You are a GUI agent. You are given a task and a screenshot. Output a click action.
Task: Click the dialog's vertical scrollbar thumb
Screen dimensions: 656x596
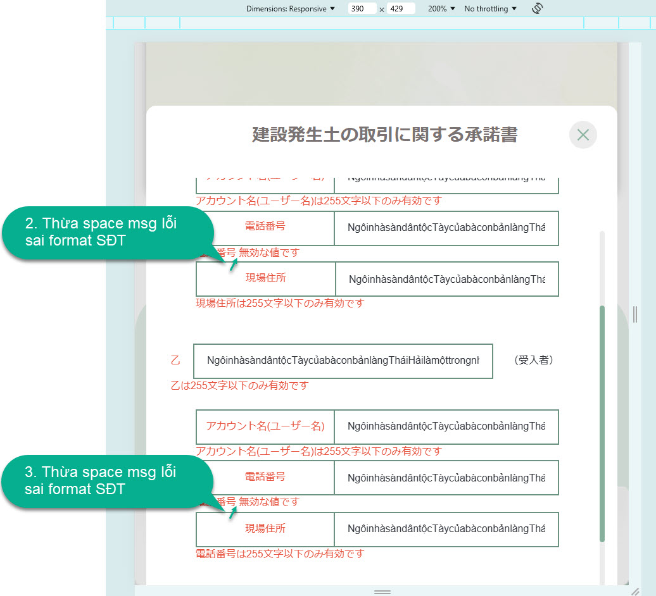tap(602, 424)
